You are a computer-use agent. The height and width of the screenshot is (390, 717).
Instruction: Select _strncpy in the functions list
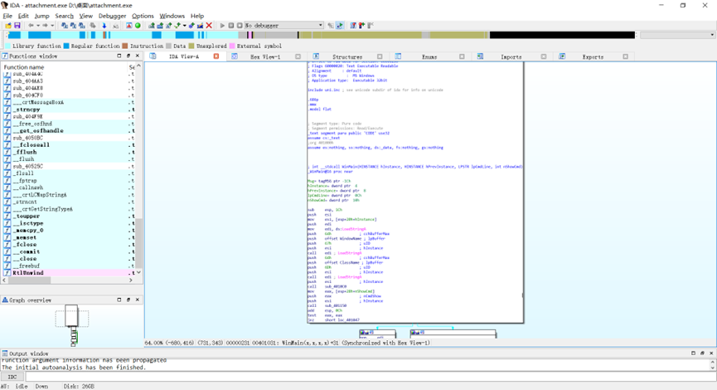click(28, 110)
